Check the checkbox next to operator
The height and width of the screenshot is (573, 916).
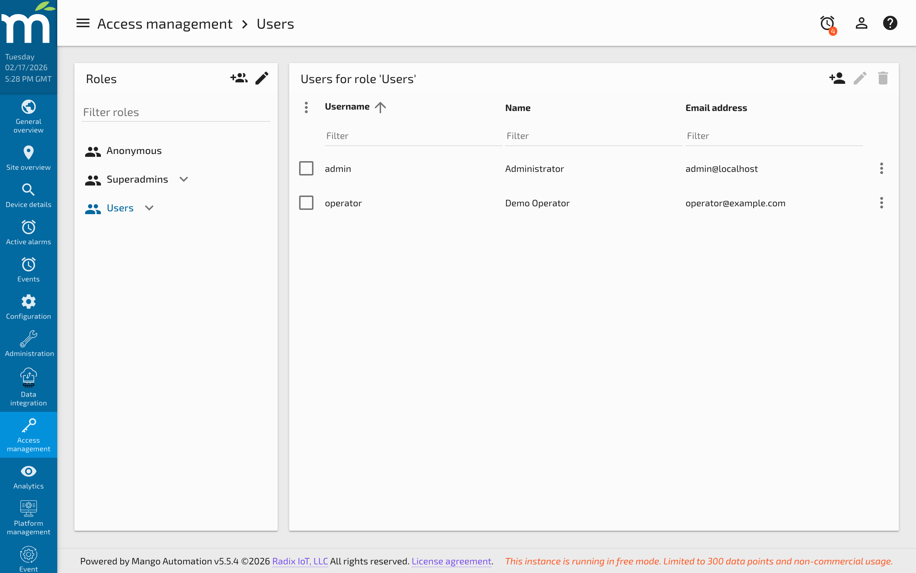coord(306,202)
